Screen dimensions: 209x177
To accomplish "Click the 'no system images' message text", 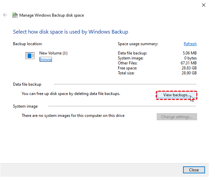I will 73,116.
